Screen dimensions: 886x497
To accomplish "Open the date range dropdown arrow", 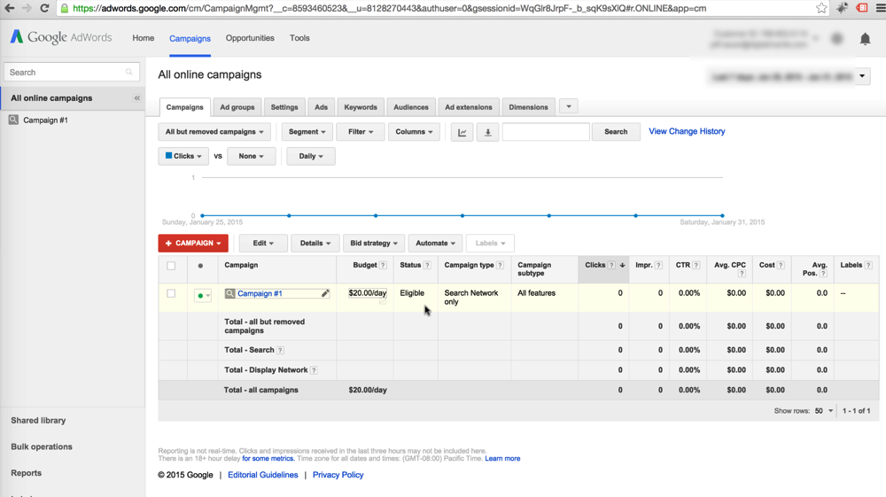I will pyautogui.click(x=862, y=76).
